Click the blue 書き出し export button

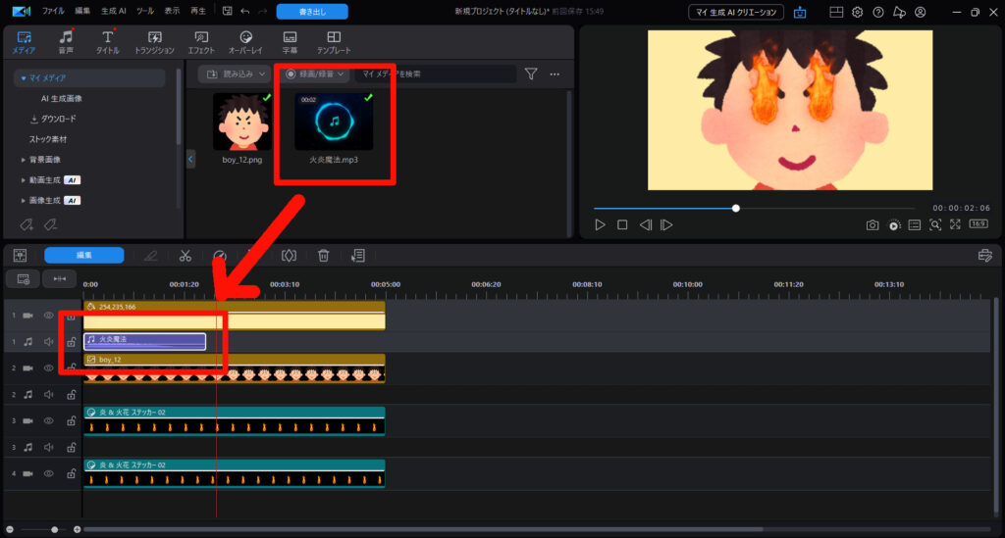click(311, 12)
